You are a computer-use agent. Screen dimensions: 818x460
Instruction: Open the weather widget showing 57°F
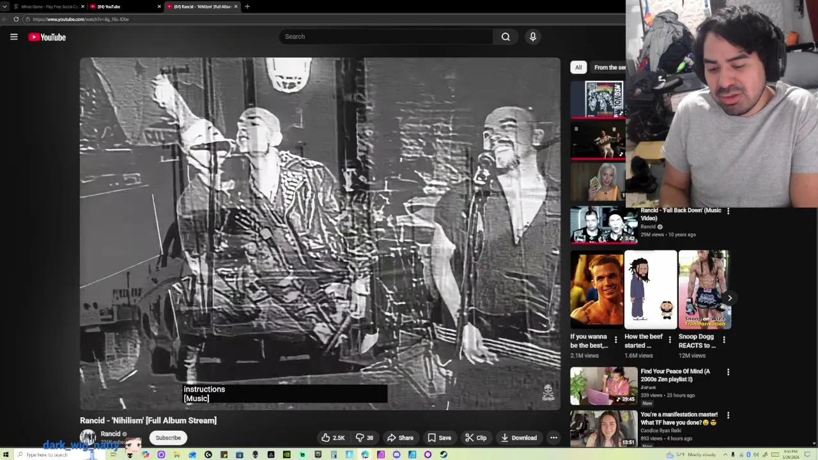[x=691, y=454]
